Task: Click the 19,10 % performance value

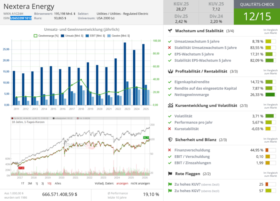Action: pyautogui.click(x=151, y=194)
